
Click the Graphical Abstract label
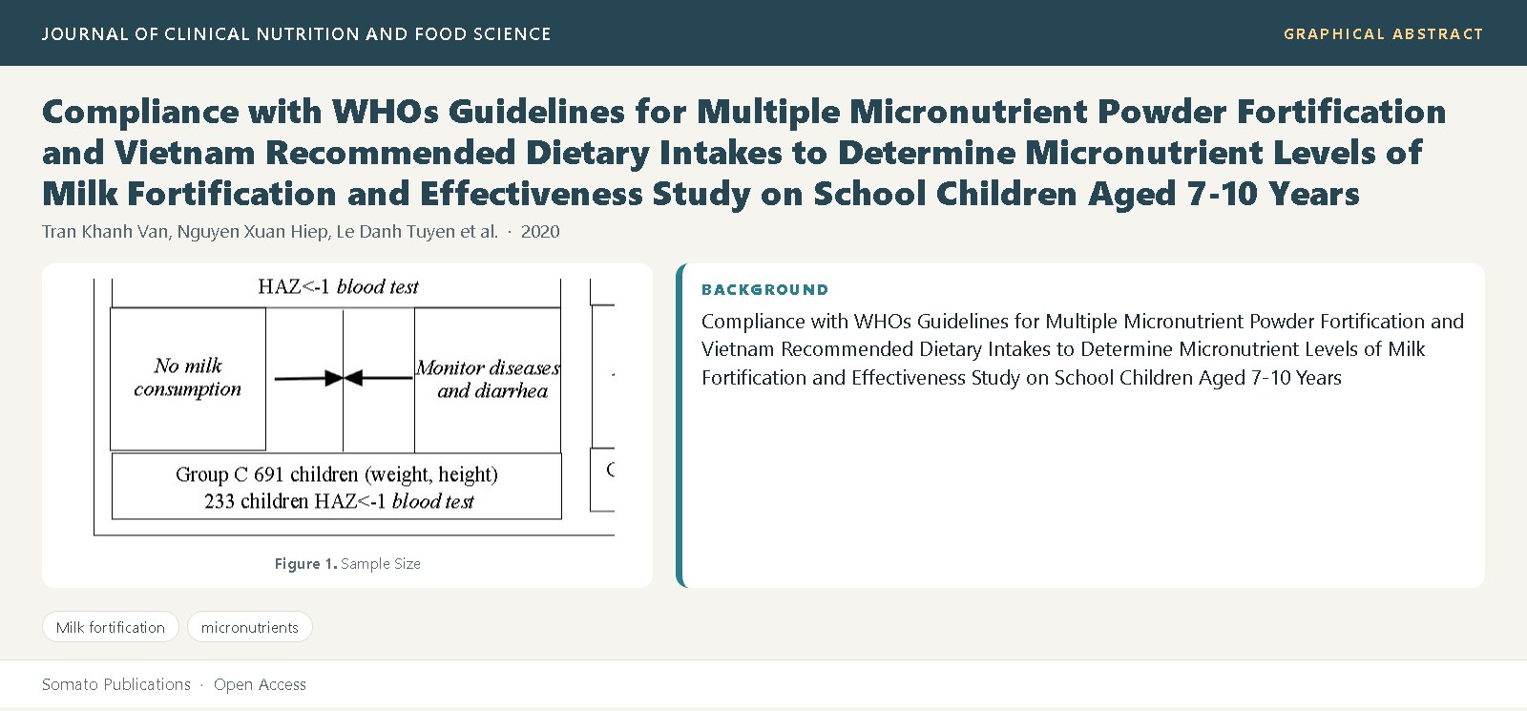pos(1383,34)
